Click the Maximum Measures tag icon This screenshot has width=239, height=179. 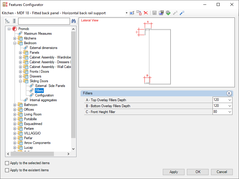[20, 34]
